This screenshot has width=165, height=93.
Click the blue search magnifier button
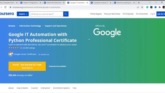(x=66, y=14)
